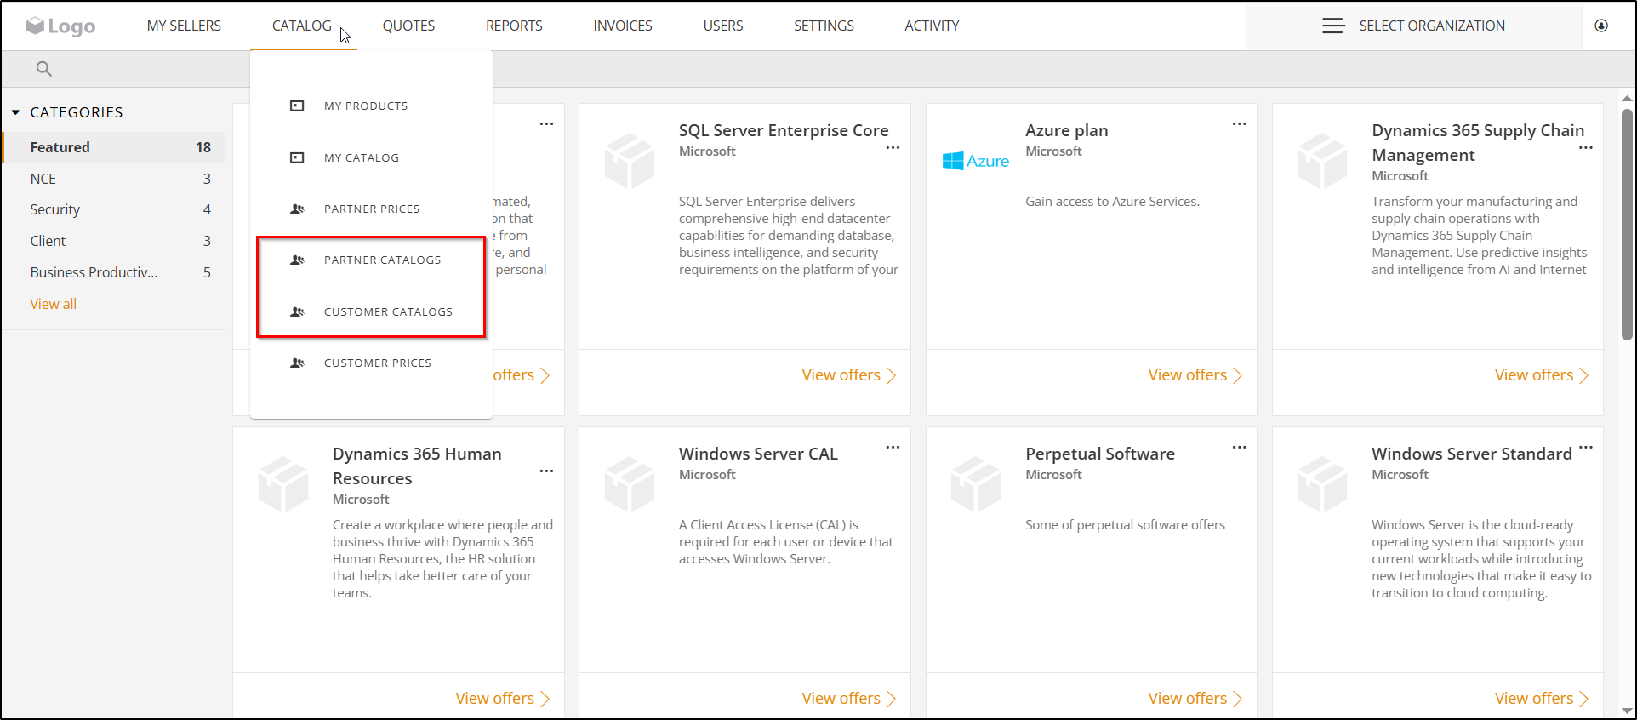The width and height of the screenshot is (1637, 720).
Task: Select the Featured category
Action: (x=114, y=147)
